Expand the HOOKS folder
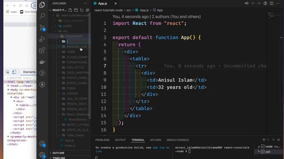The width and height of the screenshot is (284, 159). pos(72,93)
